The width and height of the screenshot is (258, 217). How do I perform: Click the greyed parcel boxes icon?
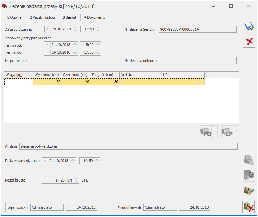249,160
